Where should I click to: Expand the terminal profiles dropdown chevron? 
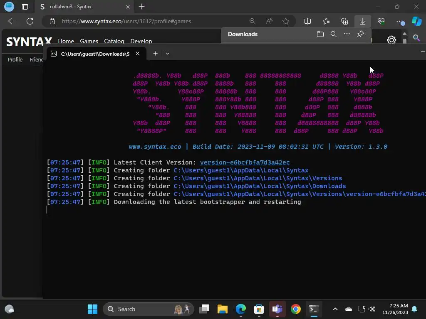168,54
